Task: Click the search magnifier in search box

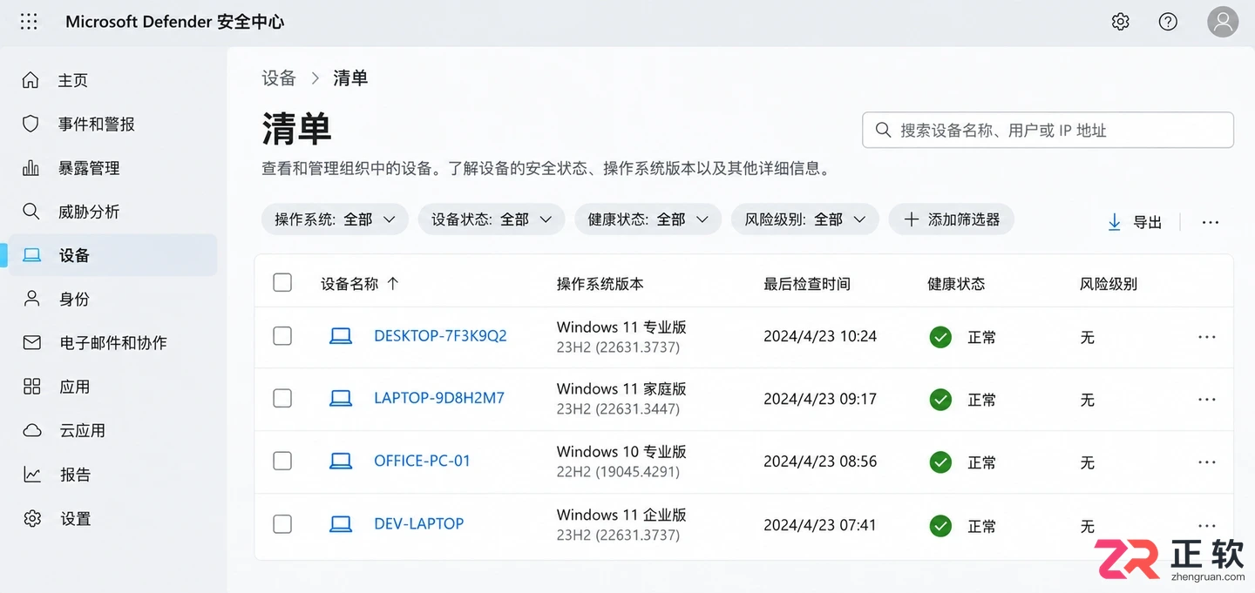Action: pos(883,130)
